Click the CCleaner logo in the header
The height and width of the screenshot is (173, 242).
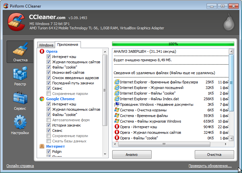point(16,22)
